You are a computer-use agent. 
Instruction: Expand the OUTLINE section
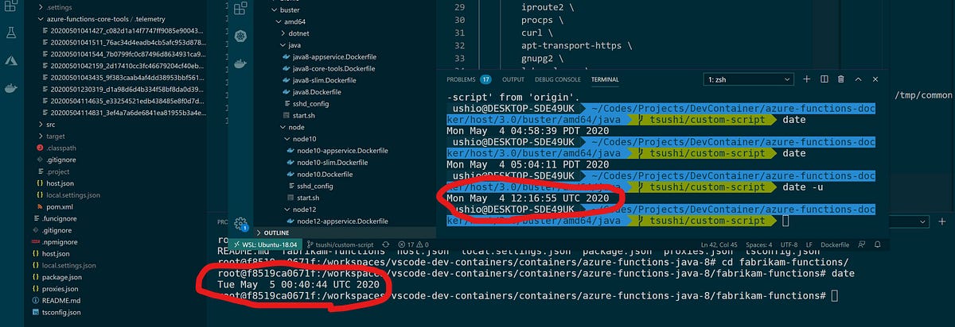click(345, 233)
